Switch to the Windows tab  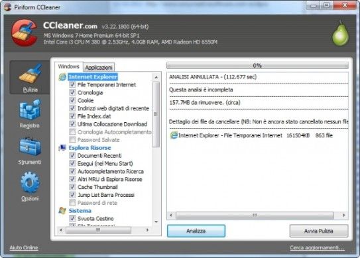point(69,66)
